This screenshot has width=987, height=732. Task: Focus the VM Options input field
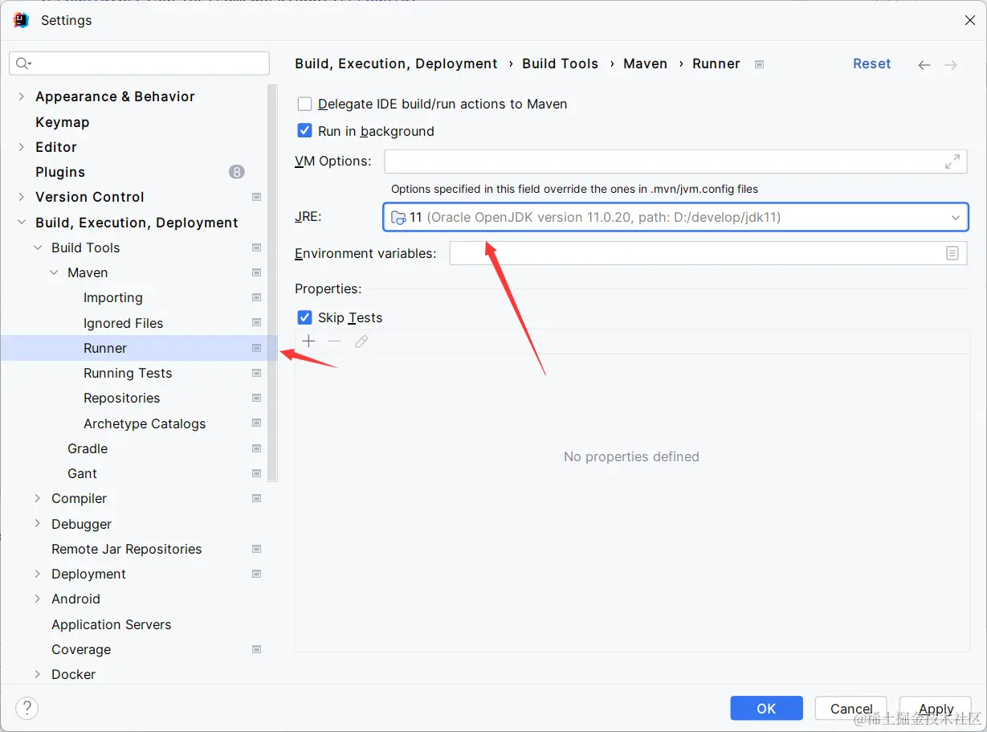(x=675, y=162)
